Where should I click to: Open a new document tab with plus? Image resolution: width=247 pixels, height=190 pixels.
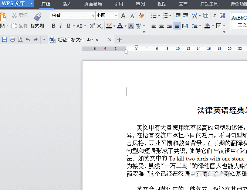(x=119, y=40)
